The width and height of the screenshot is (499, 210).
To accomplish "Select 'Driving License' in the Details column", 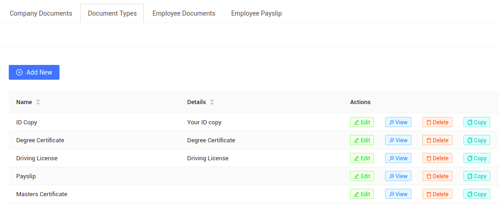I will tap(208, 158).
